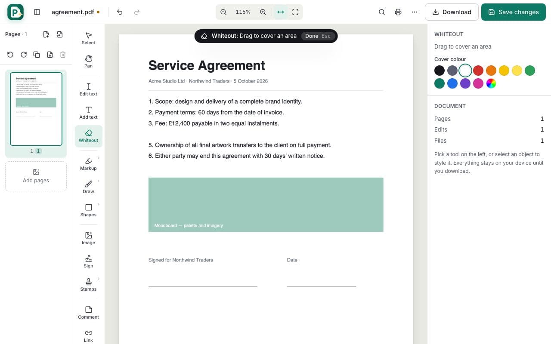Toggle the sidebar panel icon

pos(37,12)
